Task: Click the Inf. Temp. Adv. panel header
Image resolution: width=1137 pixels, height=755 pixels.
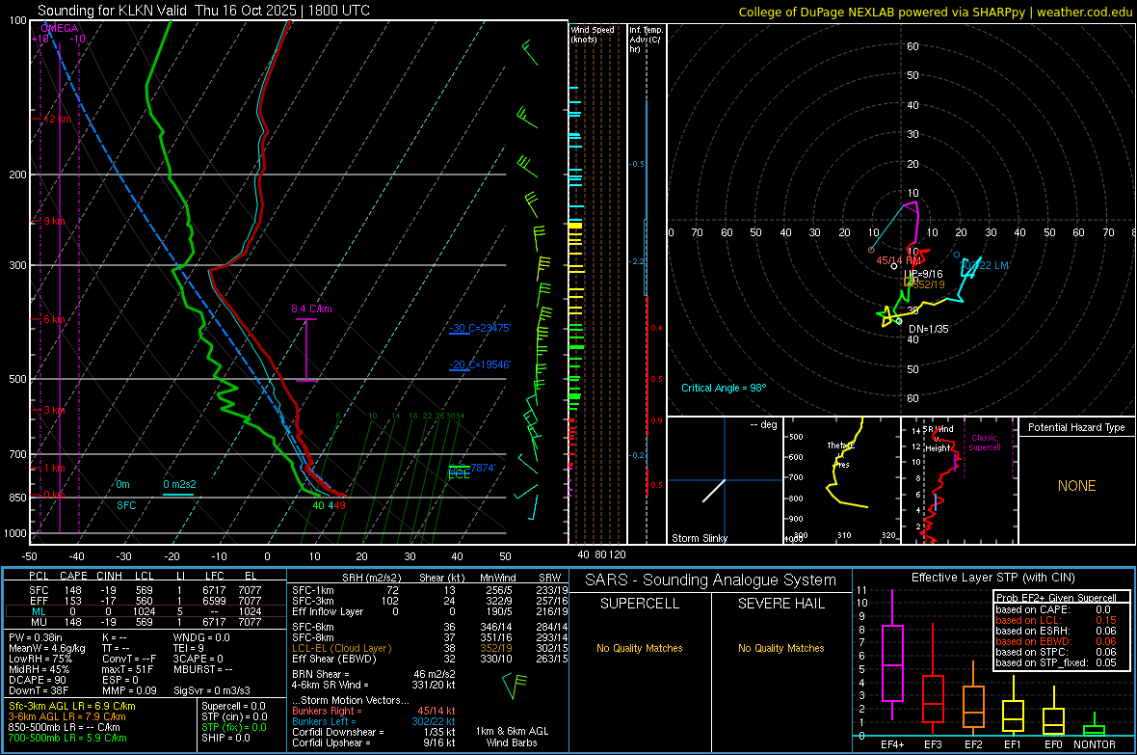Action: point(646,40)
